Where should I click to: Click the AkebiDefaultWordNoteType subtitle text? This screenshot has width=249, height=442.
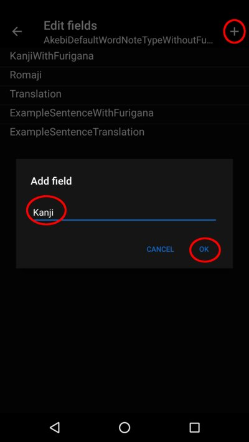click(x=128, y=40)
